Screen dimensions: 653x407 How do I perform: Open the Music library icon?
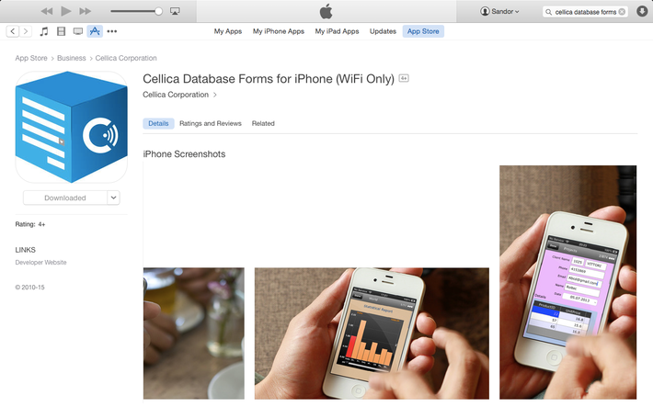[44, 31]
